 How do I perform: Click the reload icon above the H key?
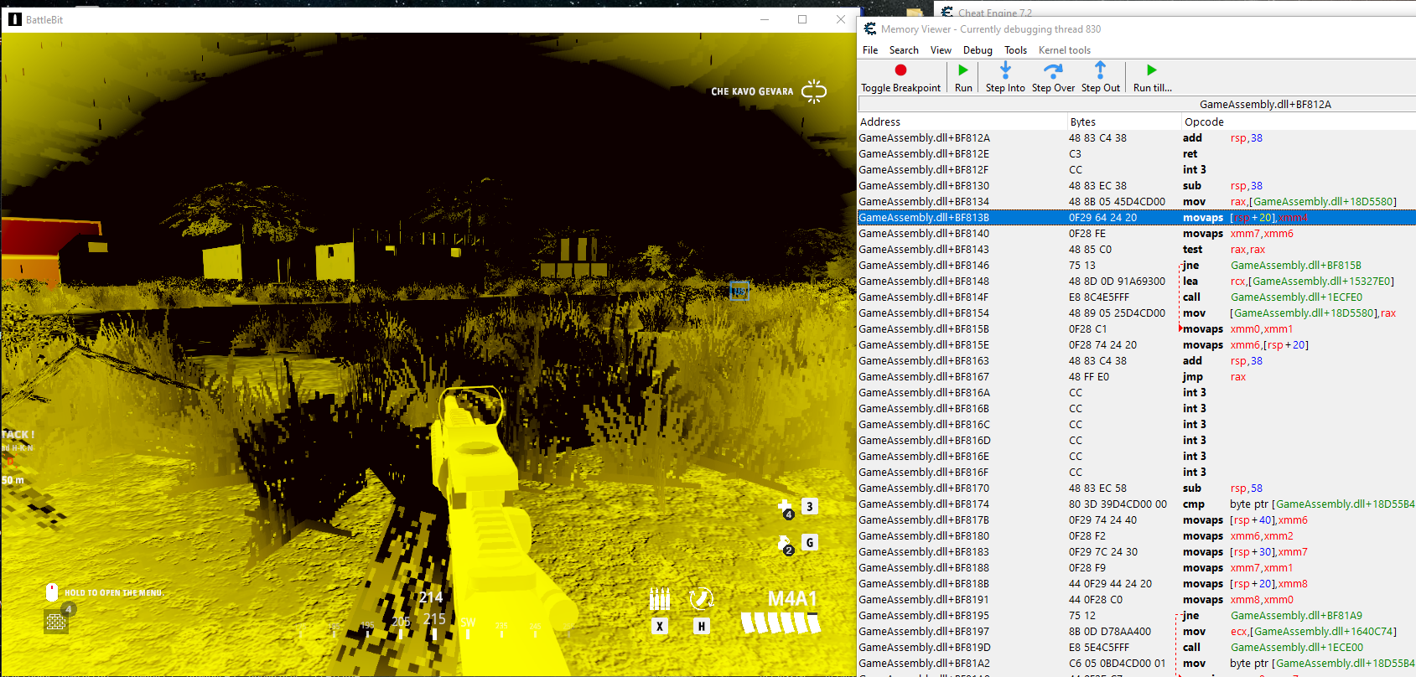(701, 599)
